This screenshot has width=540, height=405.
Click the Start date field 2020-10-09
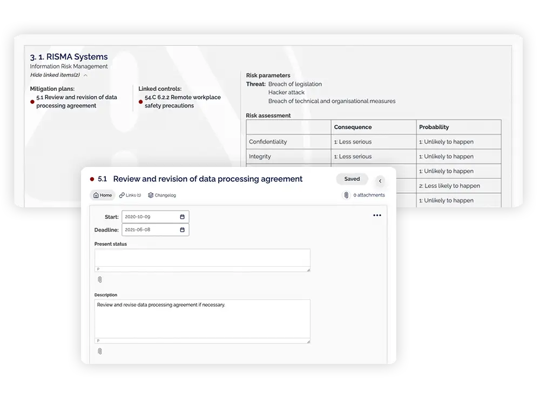coord(156,217)
